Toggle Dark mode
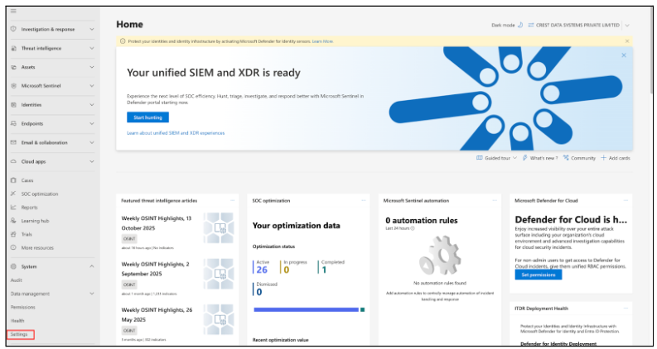Screen dimensions: 657x349 click(519, 25)
